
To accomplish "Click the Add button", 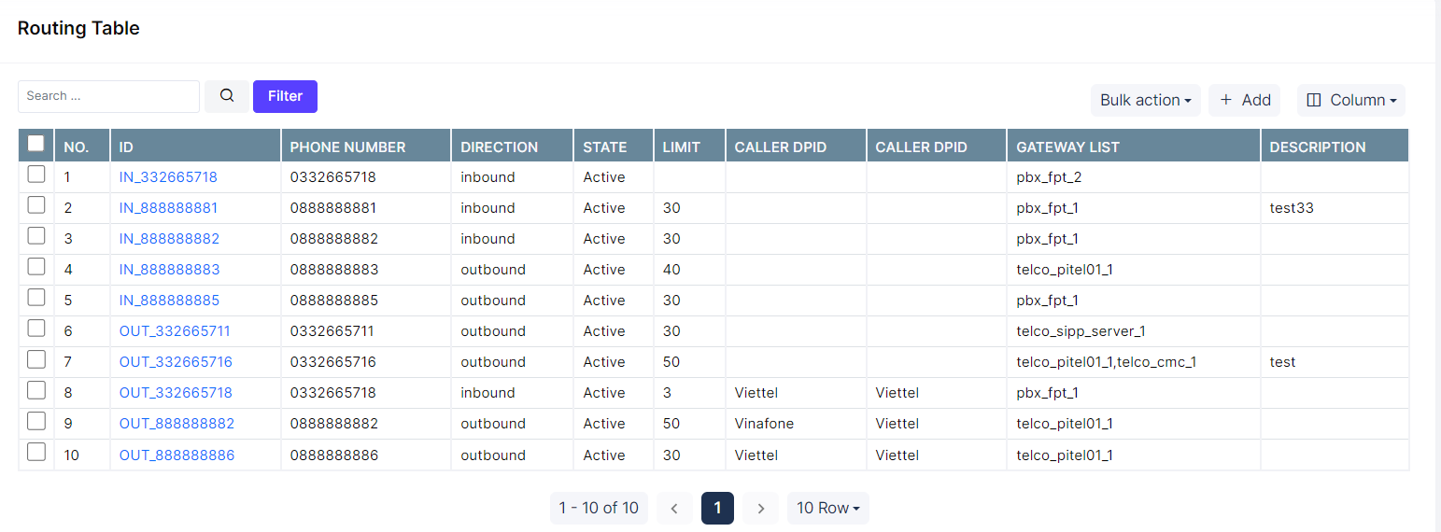I will [1245, 100].
